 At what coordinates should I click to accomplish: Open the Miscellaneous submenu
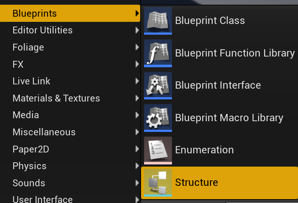(70, 132)
